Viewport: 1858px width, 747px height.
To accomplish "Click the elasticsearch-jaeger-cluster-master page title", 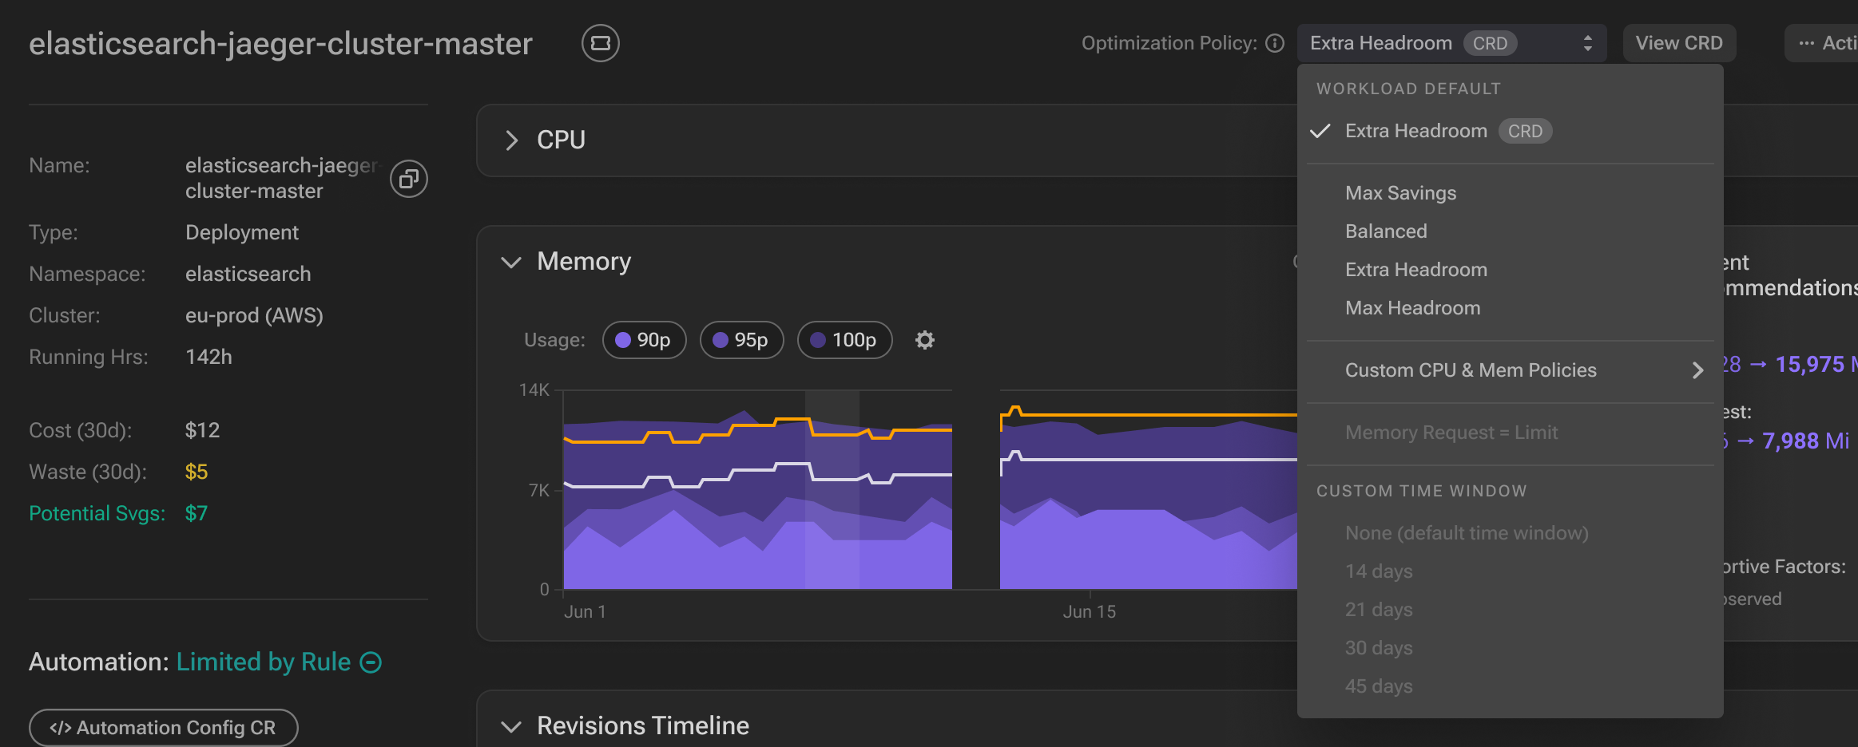I will (x=280, y=44).
